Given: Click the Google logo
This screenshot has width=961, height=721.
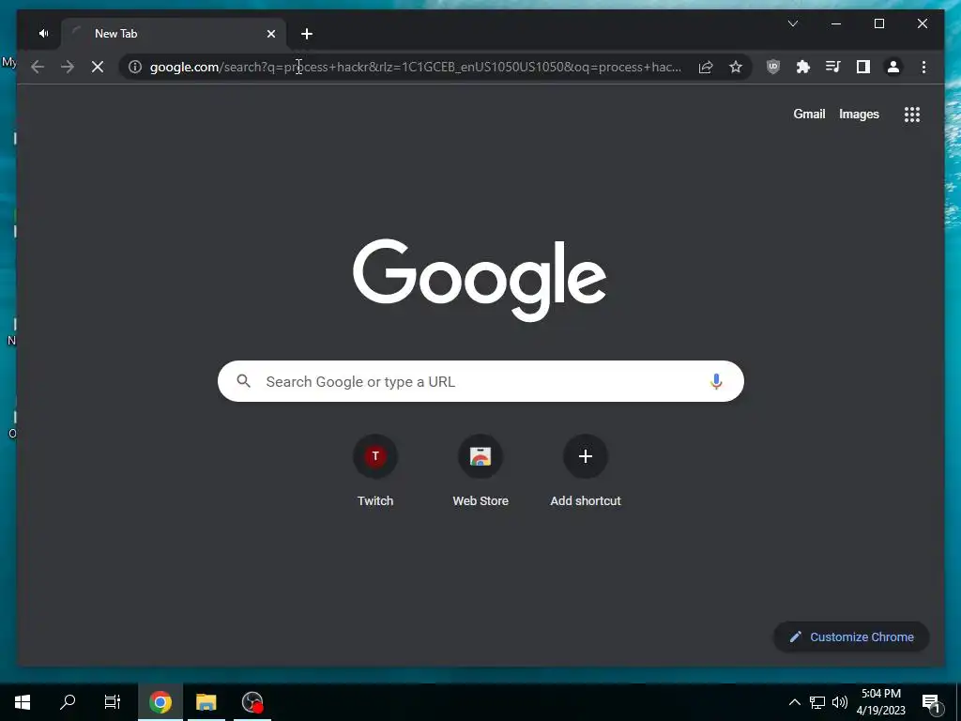Looking at the screenshot, I should click(480, 280).
